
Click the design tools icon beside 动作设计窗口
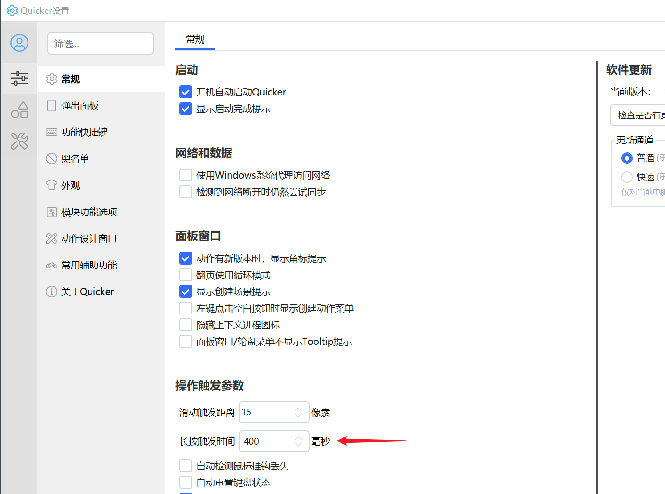pos(52,238)
